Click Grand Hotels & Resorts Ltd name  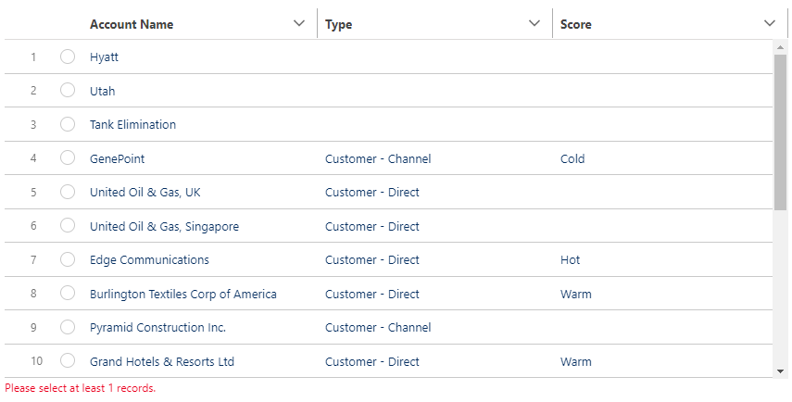coord(162,361)
